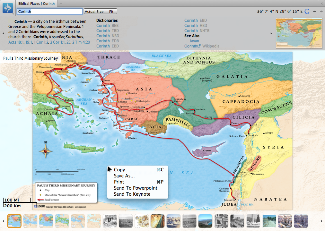
Task: Go back with the left history arrow
Action: coord(314,11)
